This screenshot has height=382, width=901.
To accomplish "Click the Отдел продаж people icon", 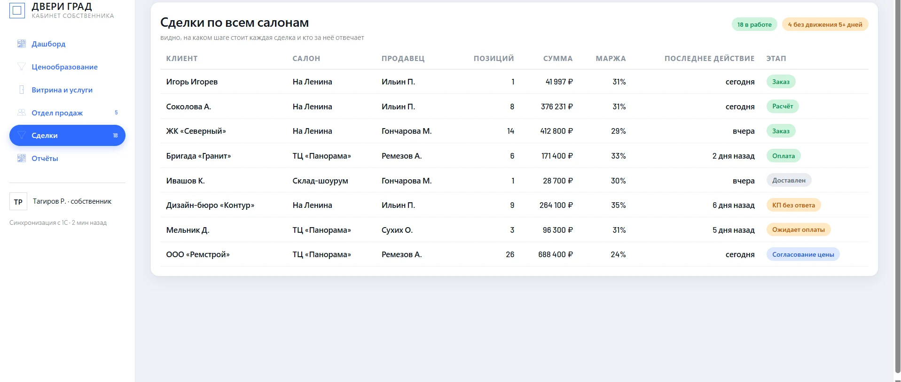I will [22, 113].
